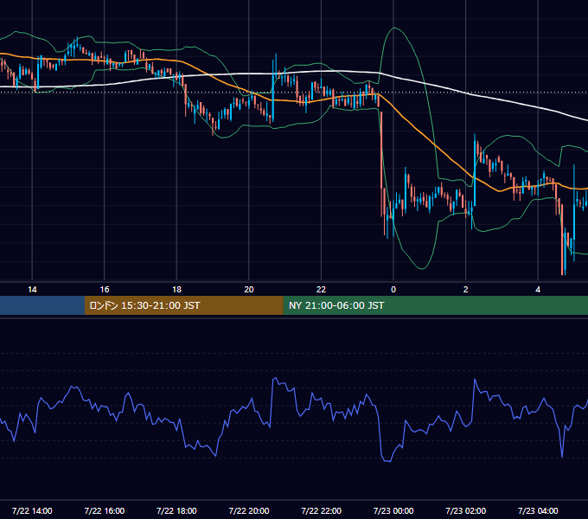Click the '20' hour label on chart axis
This screenshot has width=588, height=519.
(249, 290)
